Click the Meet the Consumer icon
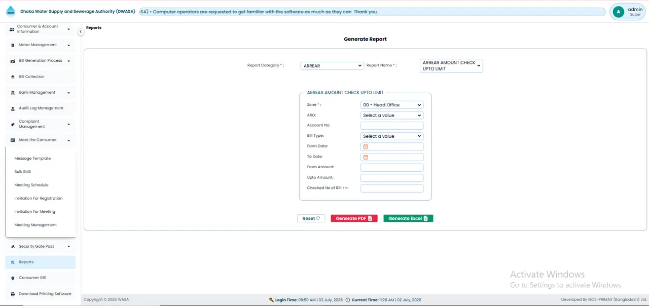The height and width of the screenshot is (306, 649). point(13,140)
